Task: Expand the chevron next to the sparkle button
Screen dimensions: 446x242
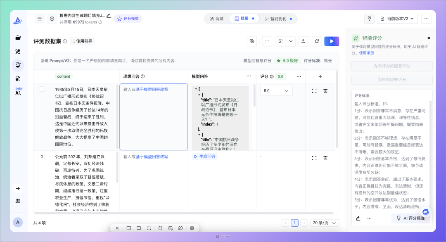Action: pyautogui.click(x=291, y=41)
